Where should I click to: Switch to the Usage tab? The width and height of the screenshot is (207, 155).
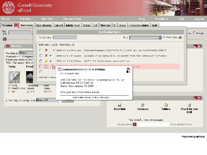click(x=122, y=25)
